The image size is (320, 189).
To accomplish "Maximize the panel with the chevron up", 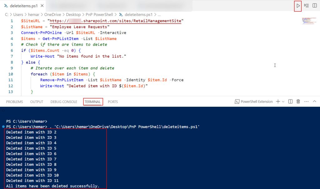I will click(x=314, y=101).
